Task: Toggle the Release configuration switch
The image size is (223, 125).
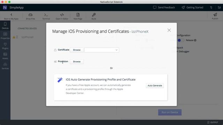Action: (x=181, y=40)
